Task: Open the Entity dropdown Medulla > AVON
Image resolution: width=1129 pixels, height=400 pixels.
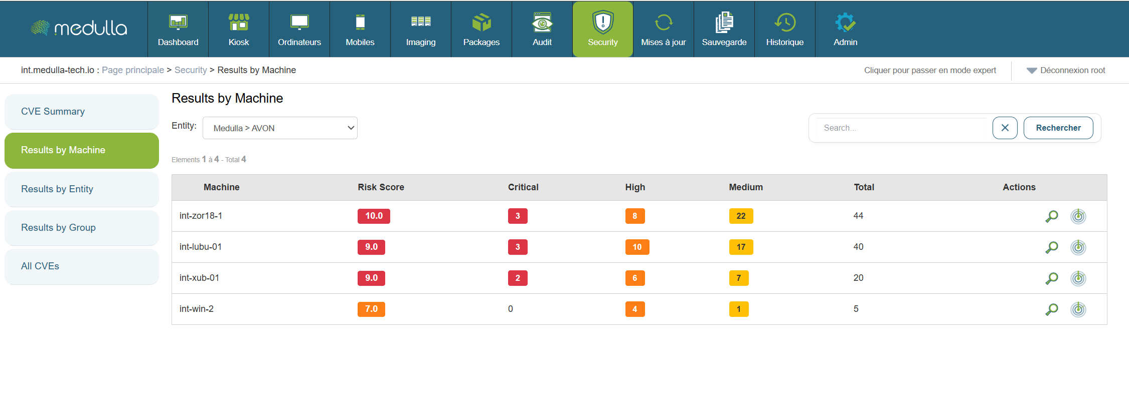Action: (280, 128)
